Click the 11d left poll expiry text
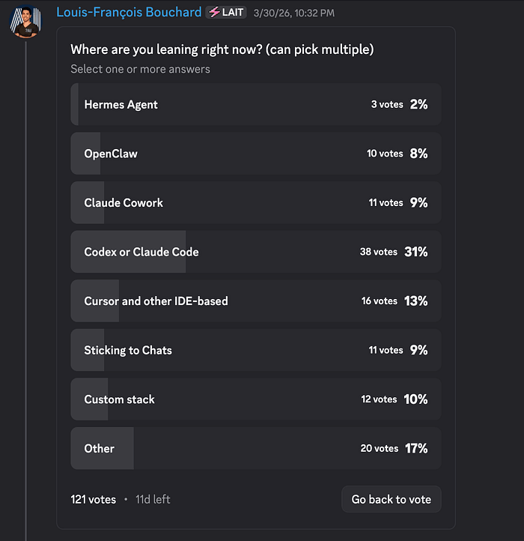 tap(153, 499)
